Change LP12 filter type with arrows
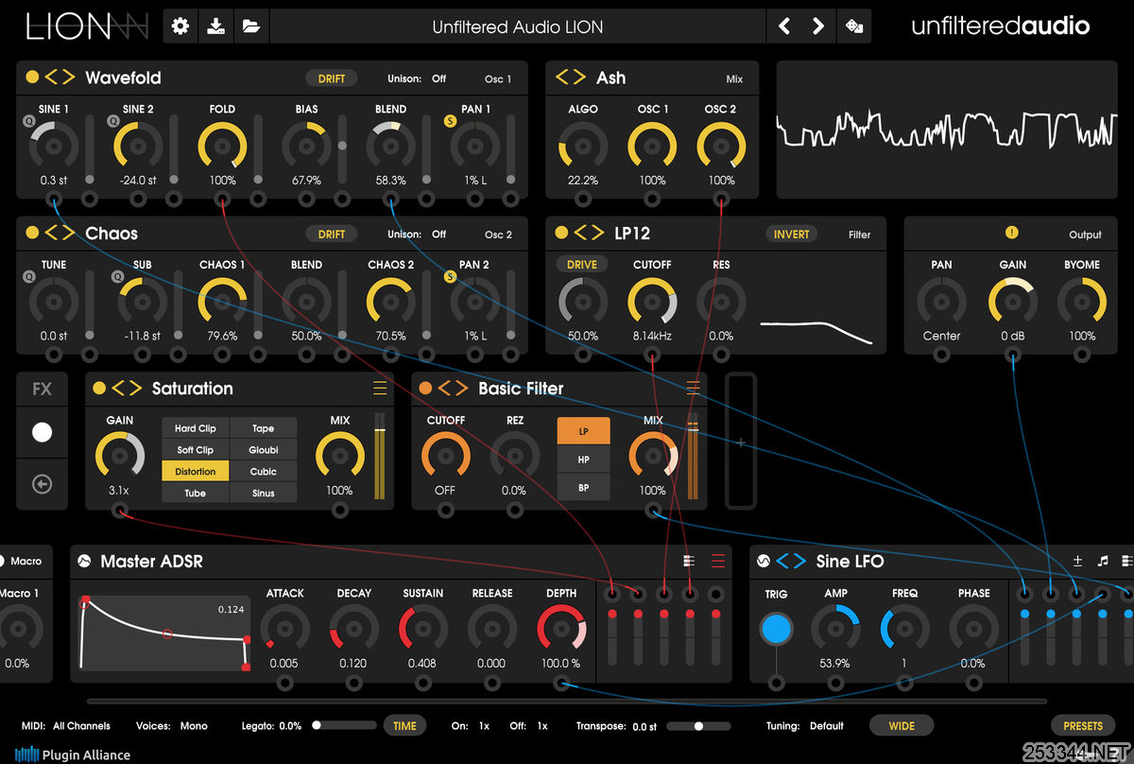Viewport: 1134px width, 764px height. coord(589,233)
